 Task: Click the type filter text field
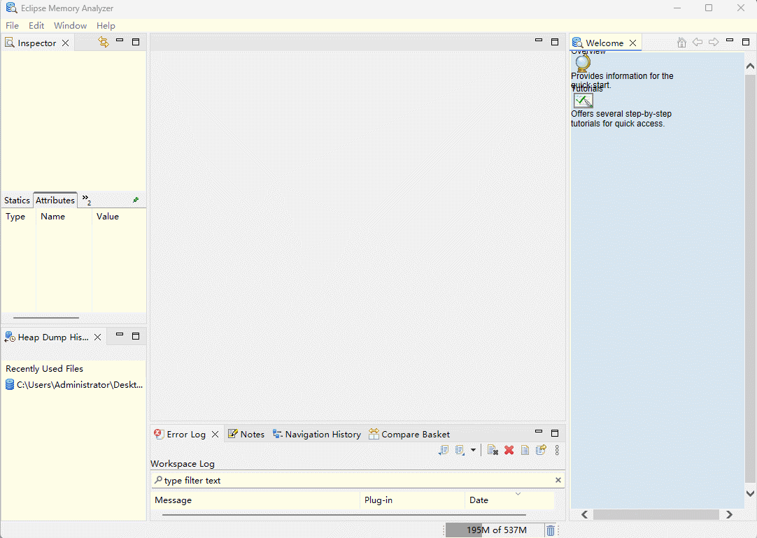[357, 481]
